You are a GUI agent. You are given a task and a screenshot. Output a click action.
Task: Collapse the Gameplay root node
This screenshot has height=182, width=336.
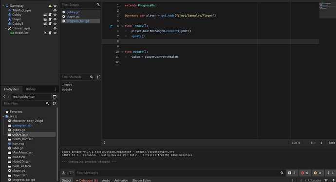3,6
